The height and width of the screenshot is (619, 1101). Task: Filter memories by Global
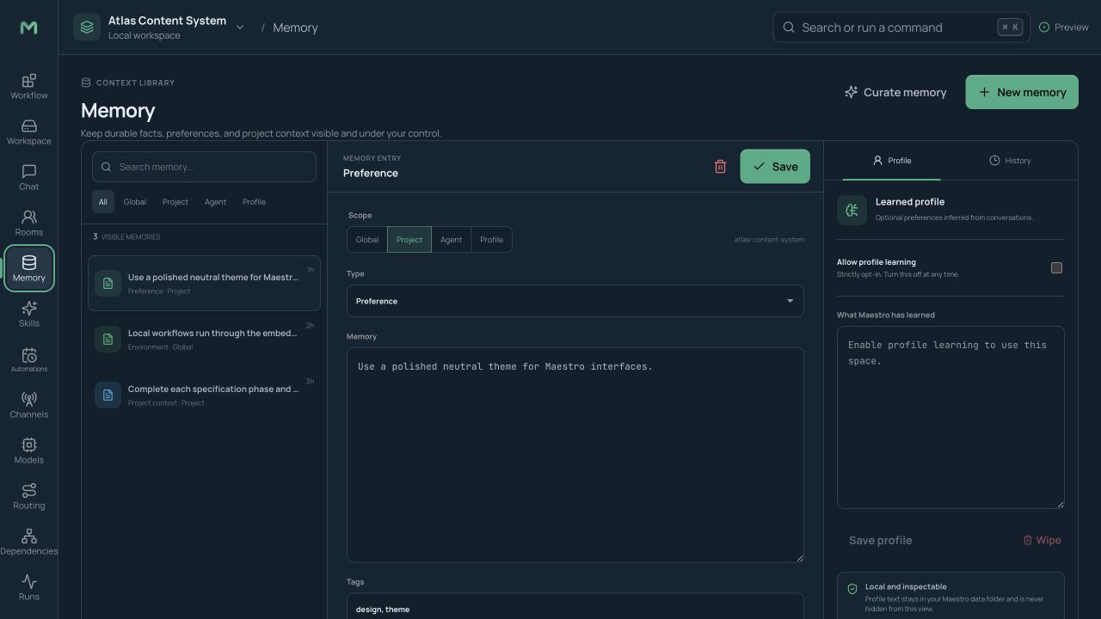(x=135, y=202)
